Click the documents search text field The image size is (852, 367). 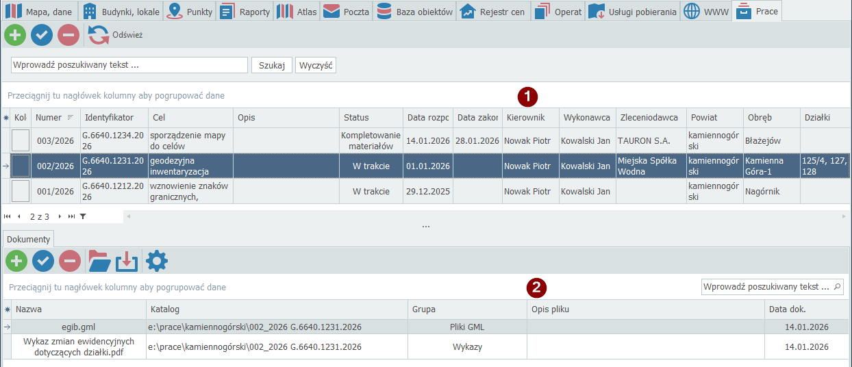pyautogui.click(x=766, y=287)
